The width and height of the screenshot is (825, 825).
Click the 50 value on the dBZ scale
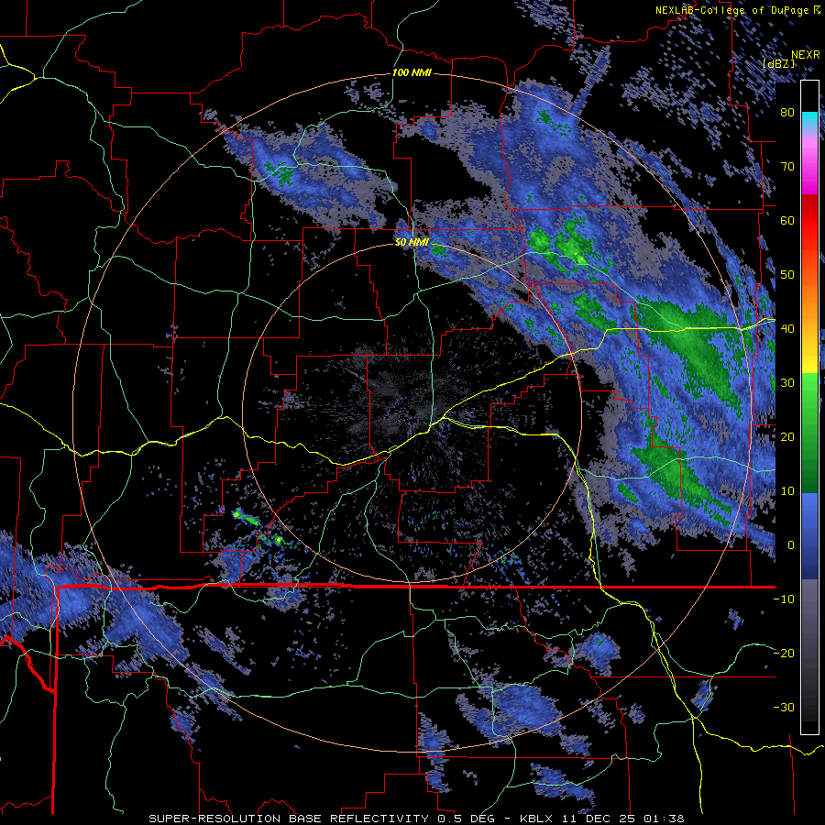(x=787, y=275)
